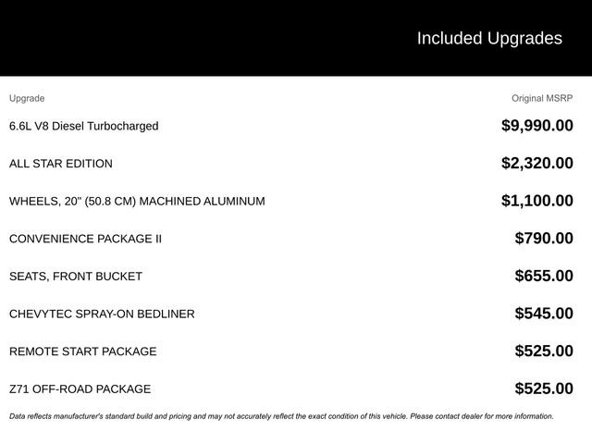Select CONVENIENCE PACKAGE II upgrade
This screenshot has height=444, width=592.
point(85,239)
